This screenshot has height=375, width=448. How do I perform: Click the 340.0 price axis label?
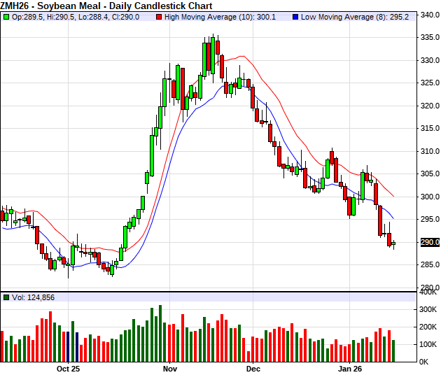[429, 15]
